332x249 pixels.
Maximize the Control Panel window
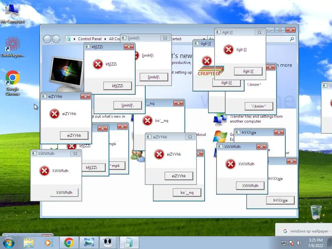click(x=280, y=30)
